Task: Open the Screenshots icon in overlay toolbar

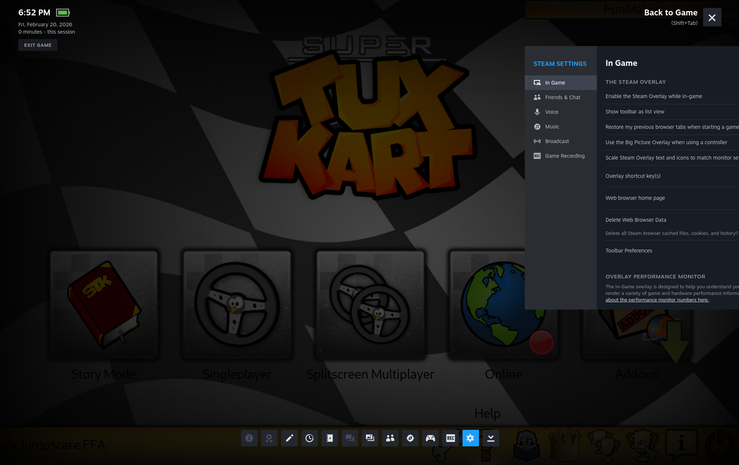Action: point(370,438)
